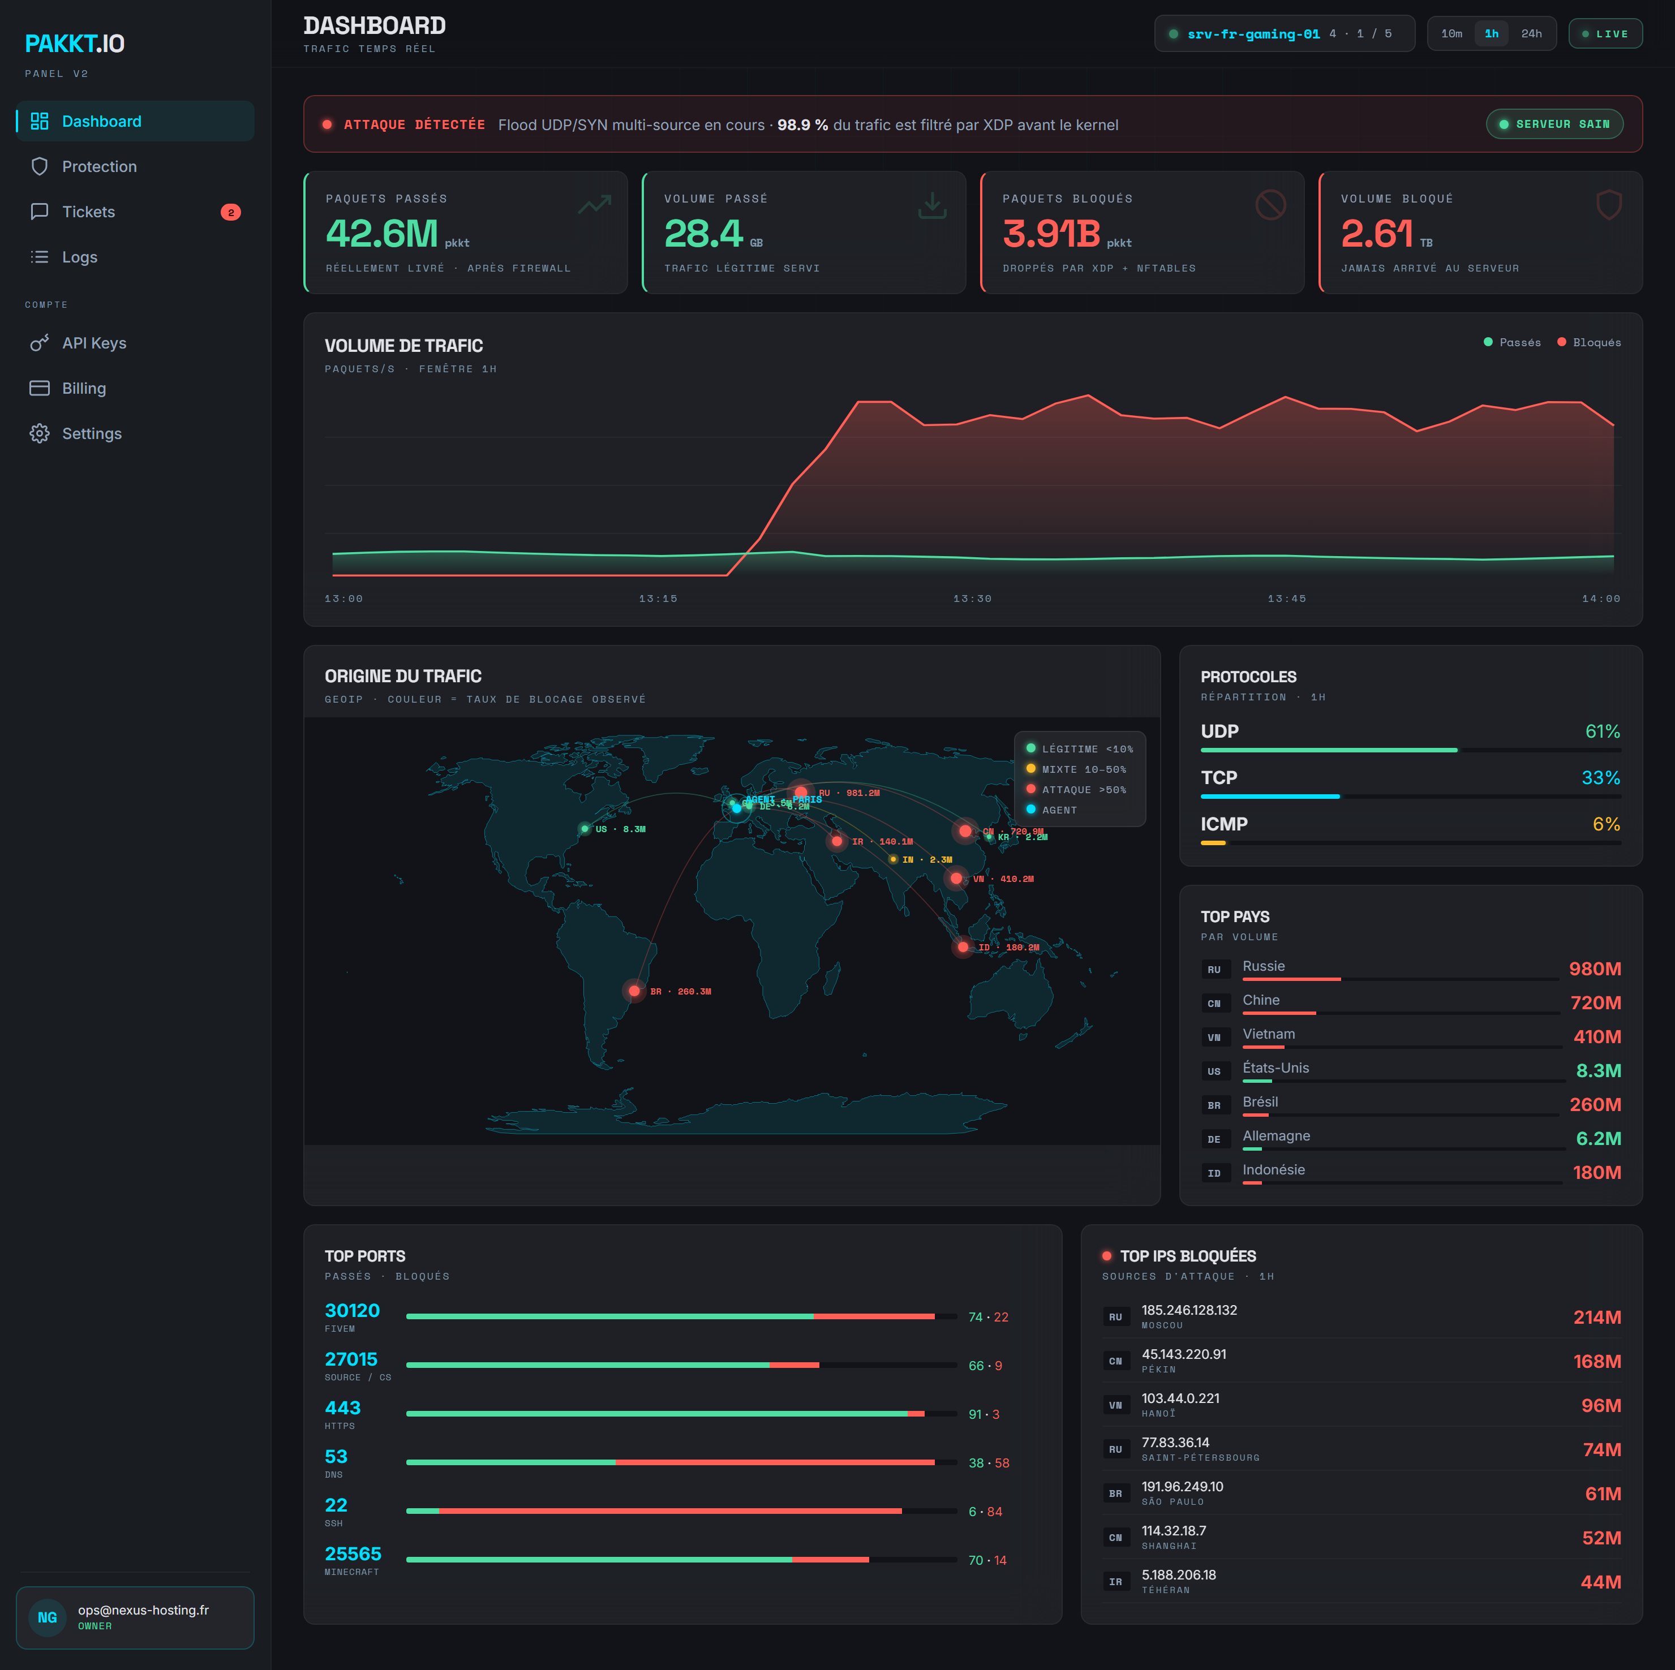The image size is (1675, 1670).
Task: Click the Paris agent marker on map
Action: point(737,808)
